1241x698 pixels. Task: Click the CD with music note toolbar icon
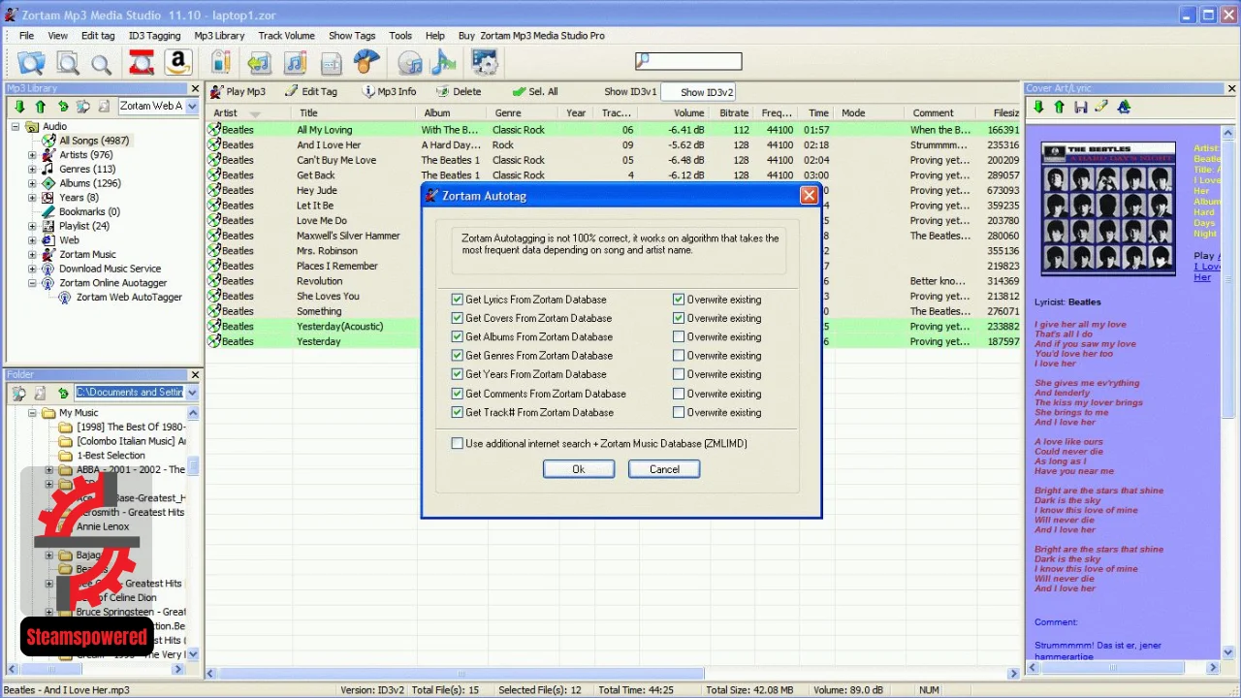[410, 63]
